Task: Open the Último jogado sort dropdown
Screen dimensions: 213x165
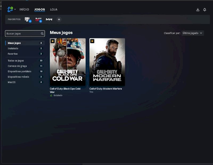Action: [x=193, y=33]
